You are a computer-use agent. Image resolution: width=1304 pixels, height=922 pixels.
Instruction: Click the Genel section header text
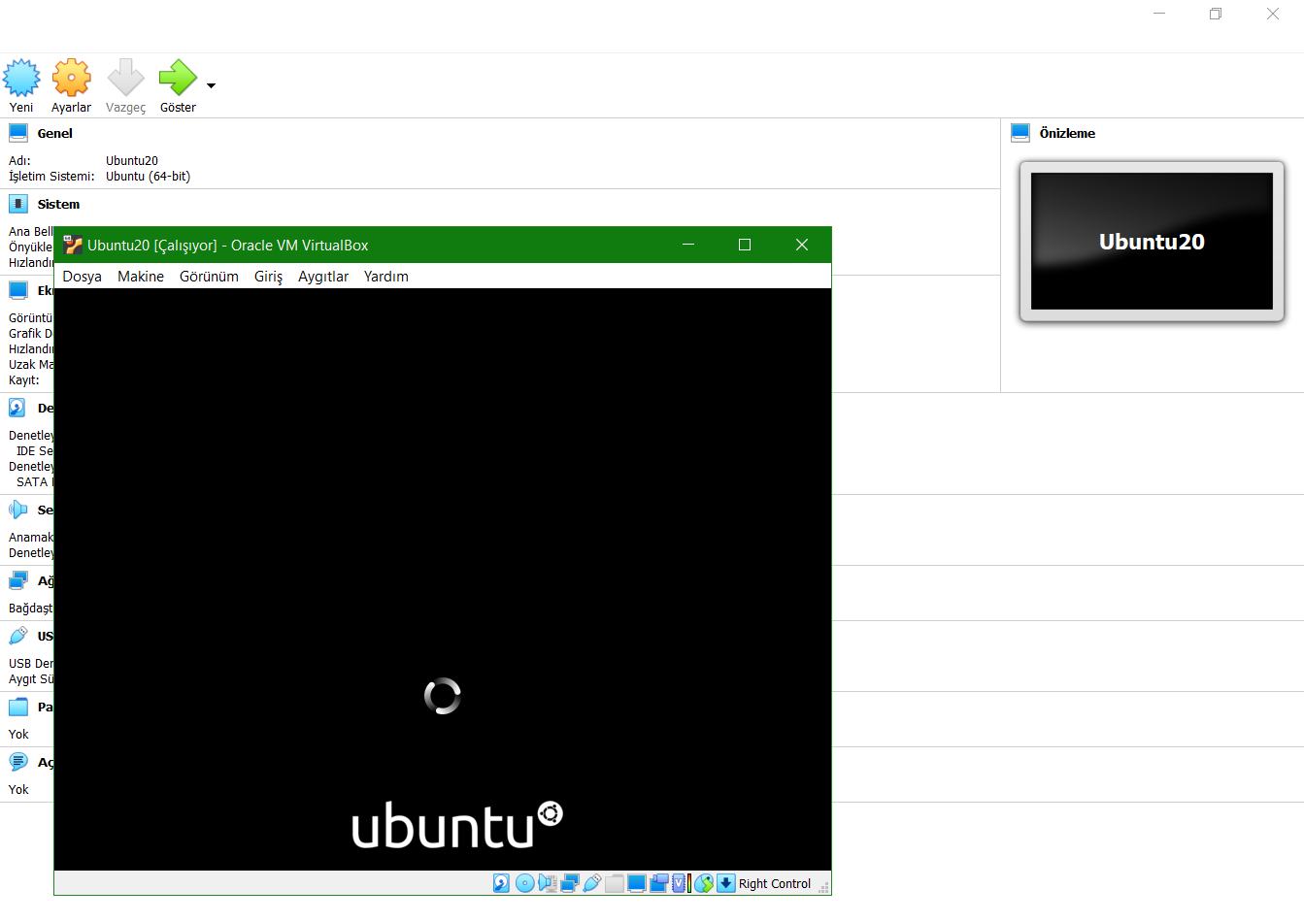click(55, 134)
